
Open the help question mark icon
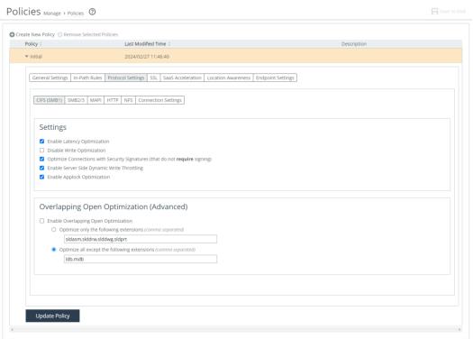[x=92, y=12]
